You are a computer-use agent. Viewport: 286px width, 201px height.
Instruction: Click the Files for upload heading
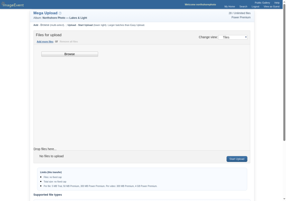click(x=49, y=35)
